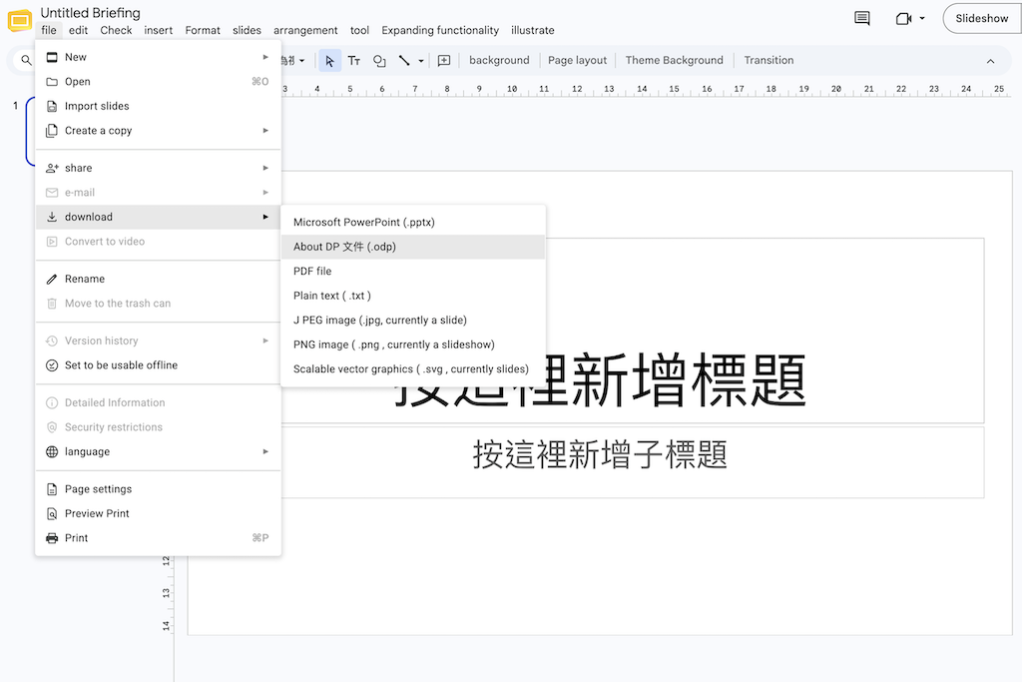Start the Slideshow
Screen dimensions: 1022x682
click(x=982, y=18)
